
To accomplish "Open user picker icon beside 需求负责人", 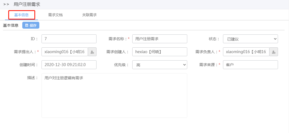I will [274, 52].
